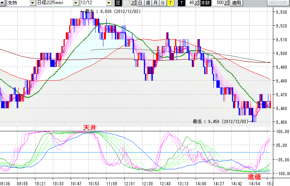Select the minute (分) timeframe button

(163, 3)
